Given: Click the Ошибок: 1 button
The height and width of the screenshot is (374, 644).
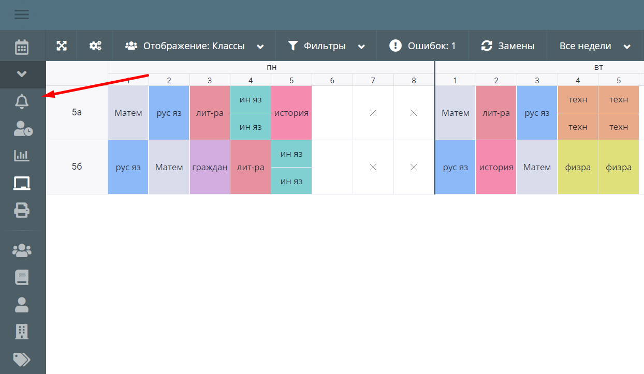Looking at the screenshot, I should point(422,46).
